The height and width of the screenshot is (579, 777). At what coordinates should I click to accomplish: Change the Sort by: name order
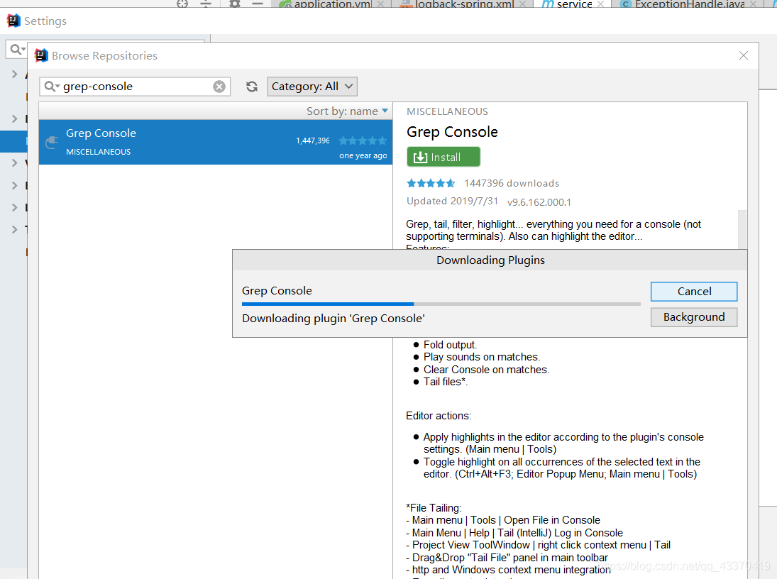[347, 111]
